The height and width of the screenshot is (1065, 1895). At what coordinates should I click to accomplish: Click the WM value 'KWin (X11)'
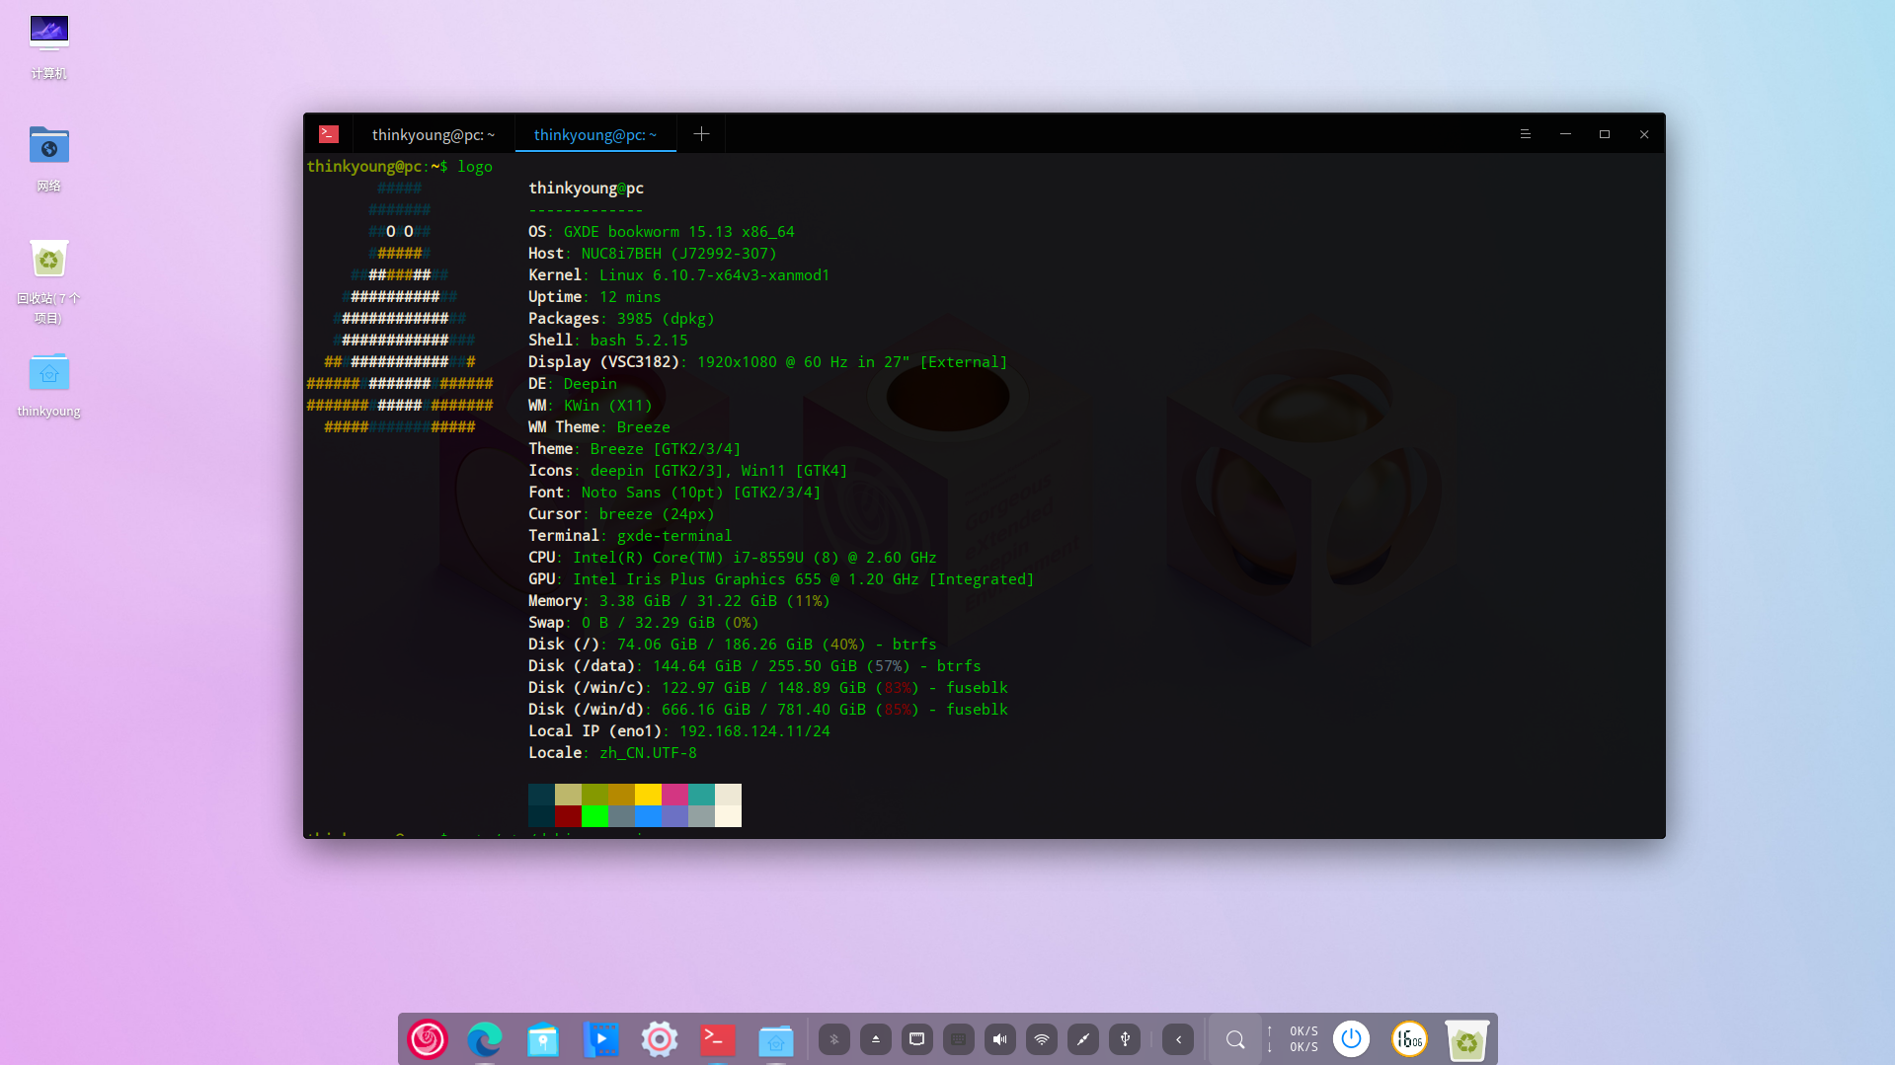pos(608,406)
